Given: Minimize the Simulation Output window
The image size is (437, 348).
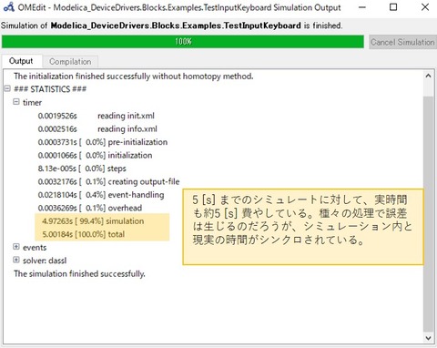Looking at the screenshot, I should (362, 7).
